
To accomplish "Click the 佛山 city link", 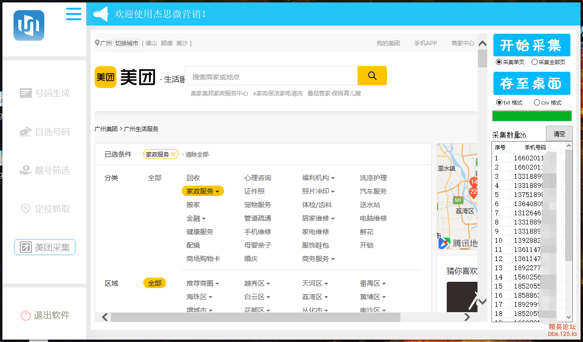I will pyautogui.click(x=151, y=43).
